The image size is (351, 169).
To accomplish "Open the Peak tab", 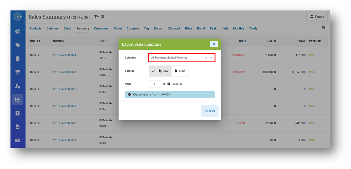I will (x=213, y=28).
